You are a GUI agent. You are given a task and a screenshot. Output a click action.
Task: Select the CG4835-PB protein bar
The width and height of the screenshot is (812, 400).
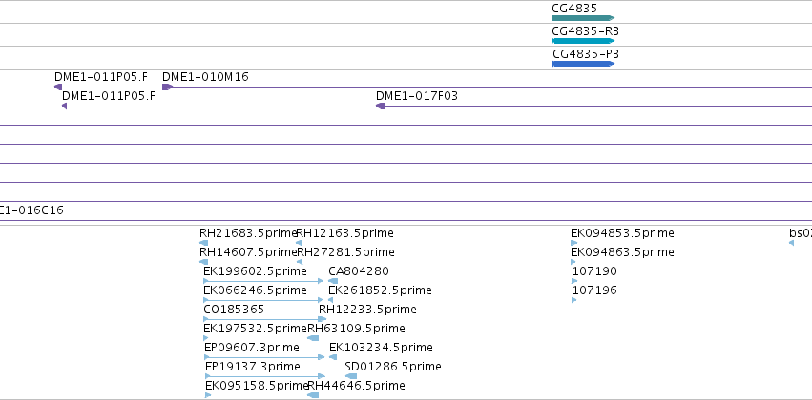(583, 64)
